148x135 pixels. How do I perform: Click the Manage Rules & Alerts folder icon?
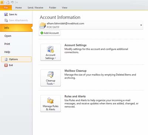coord(50,100)
